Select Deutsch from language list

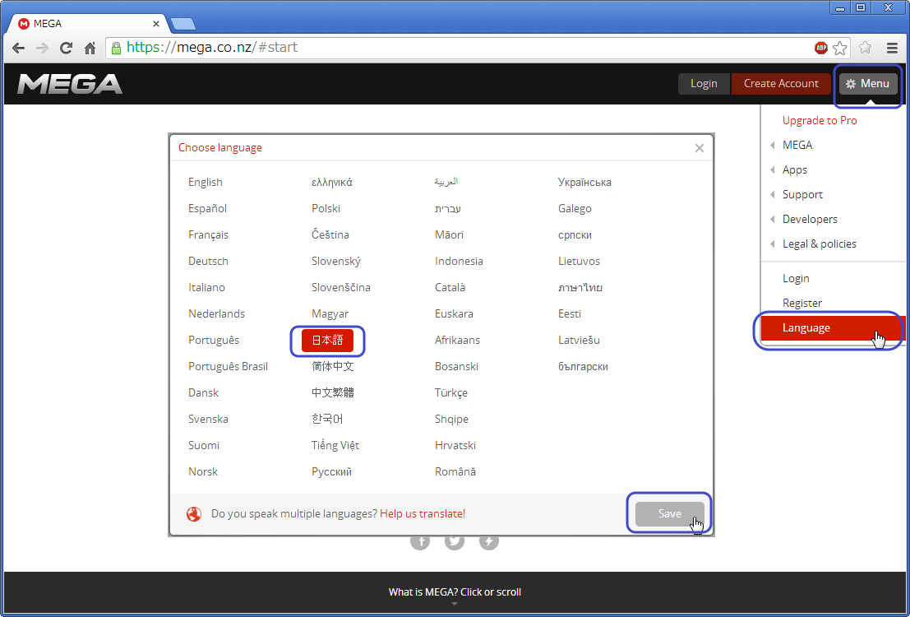(x=208, y=262)
